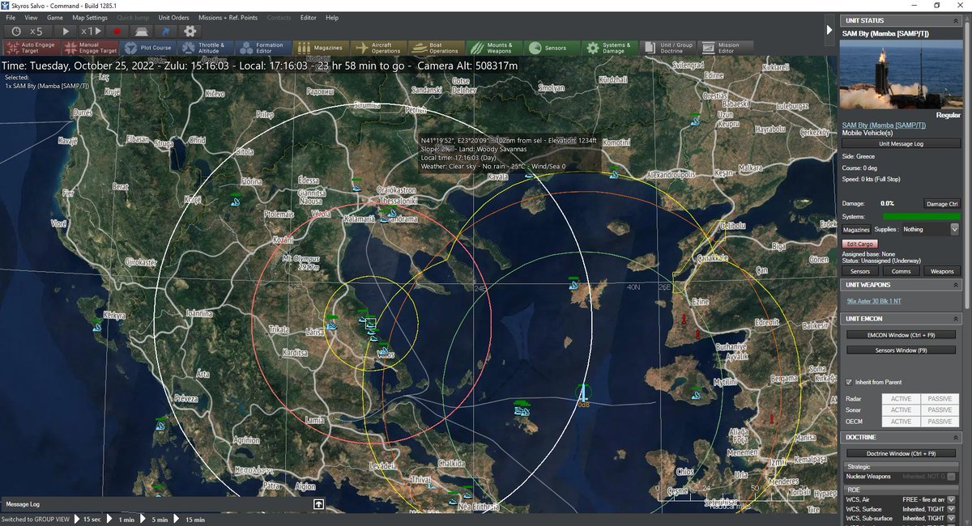The image size is (972, 526).
Task: Select the Plot Course tool
Action: 148,48
